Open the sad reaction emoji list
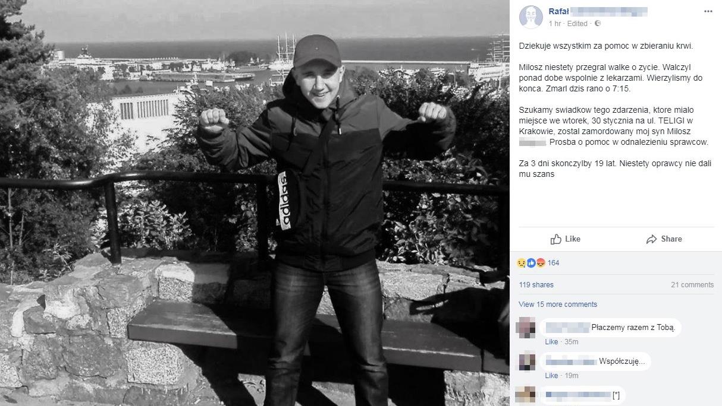This screenshot has height=406, width=722. (522, 263)
